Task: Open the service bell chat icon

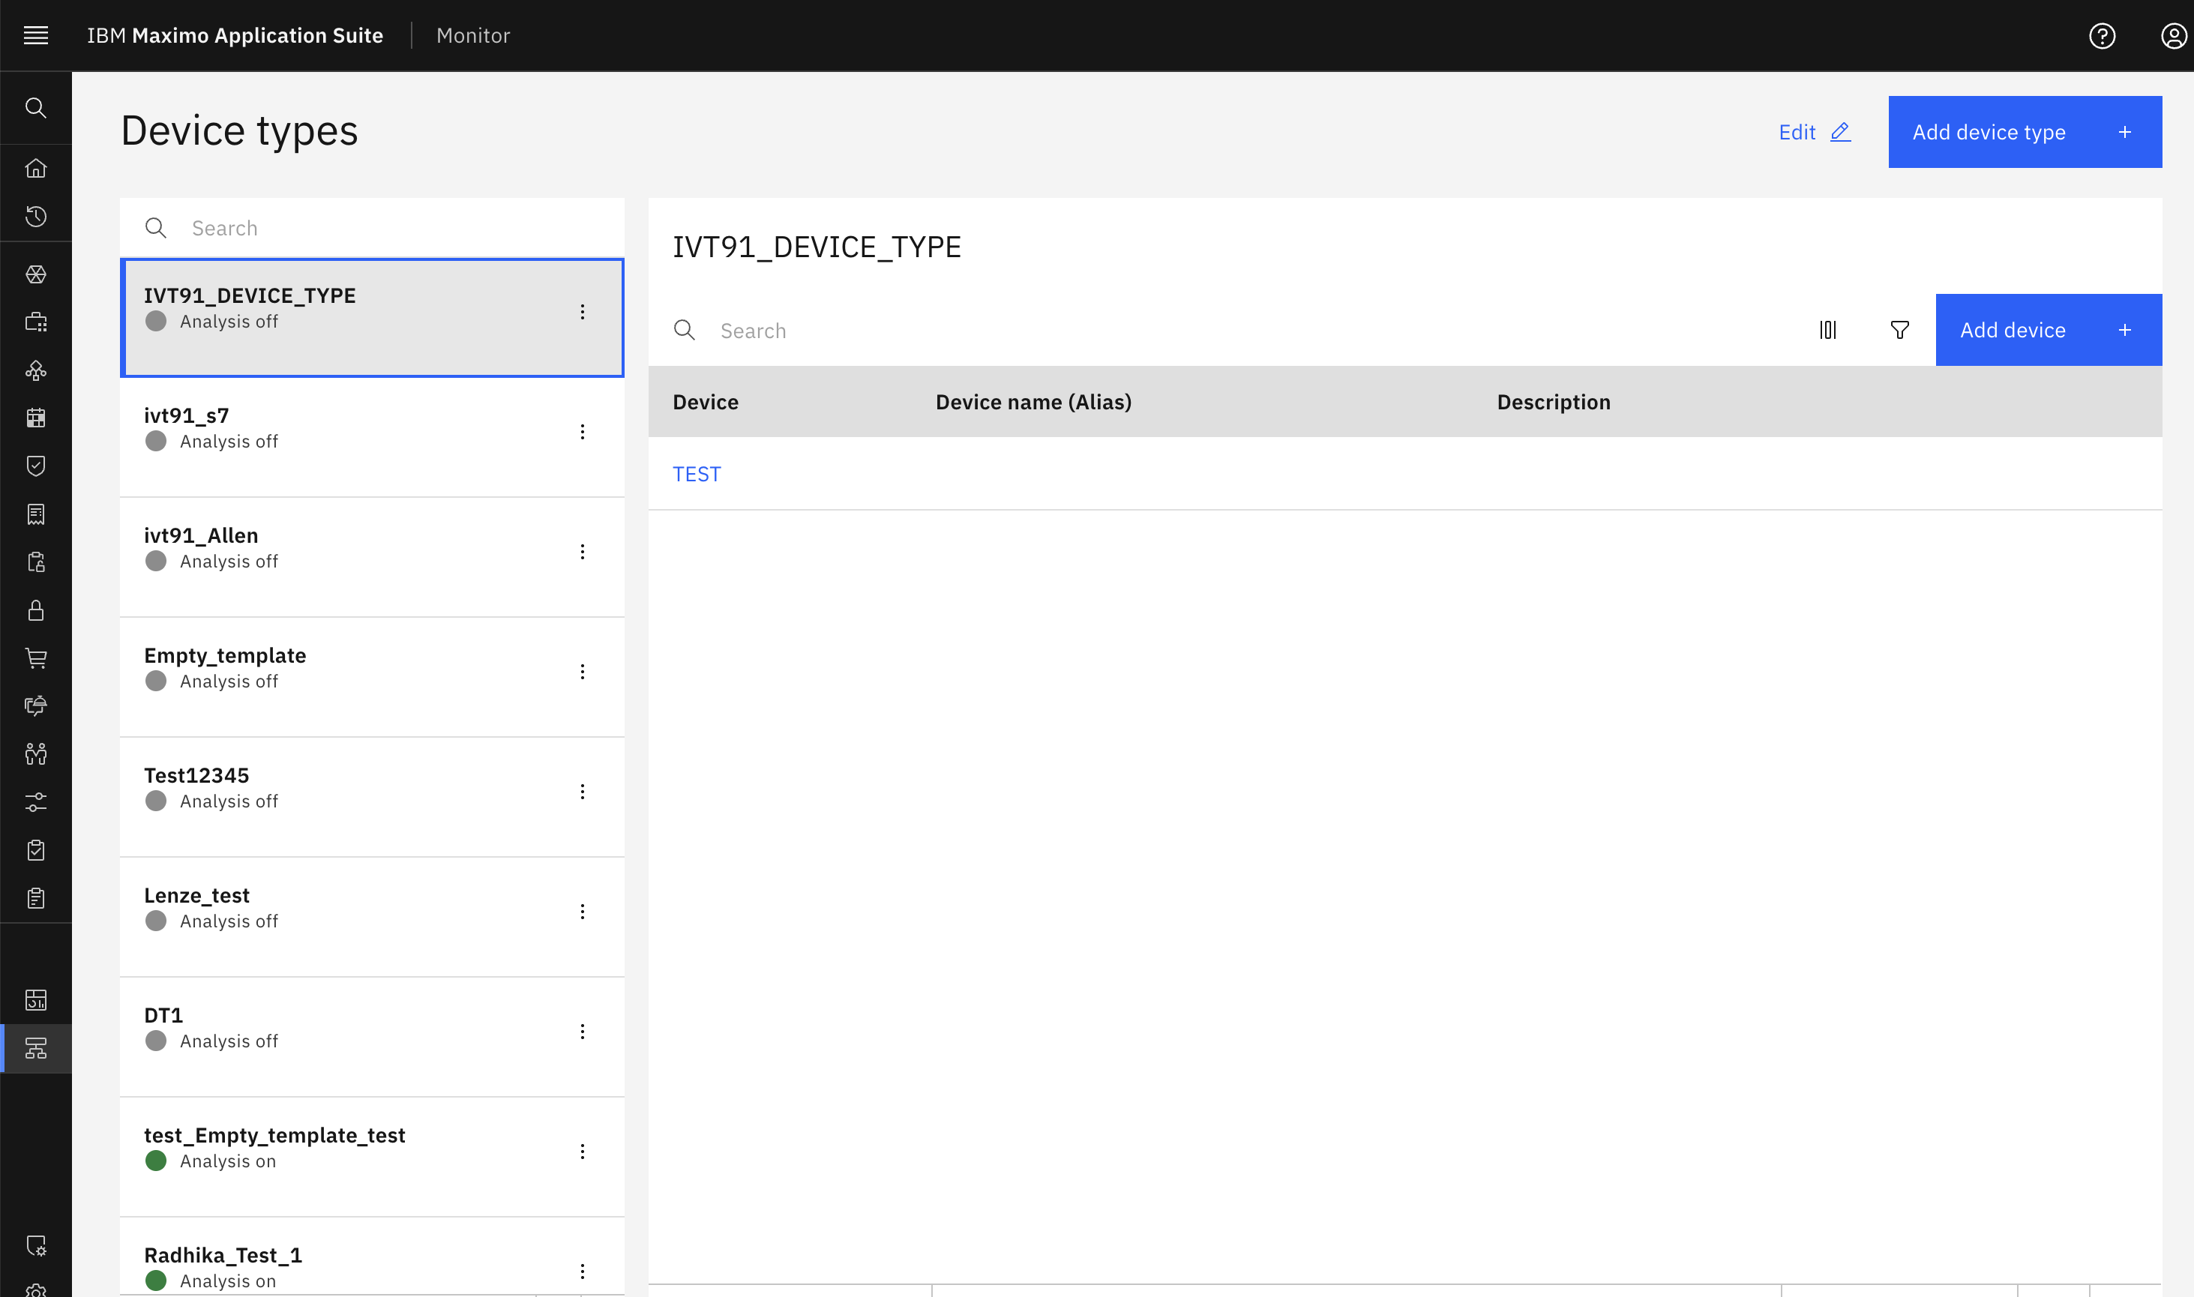Action: coord(36,706)
